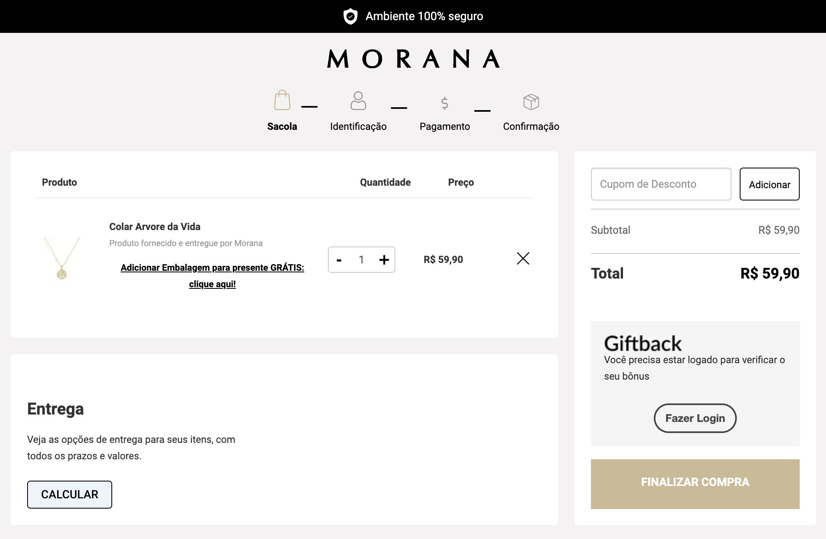The width and height of the screenshot is (826, 539).
Task: Select the Confirmação step label
Action: coord(531,127)
